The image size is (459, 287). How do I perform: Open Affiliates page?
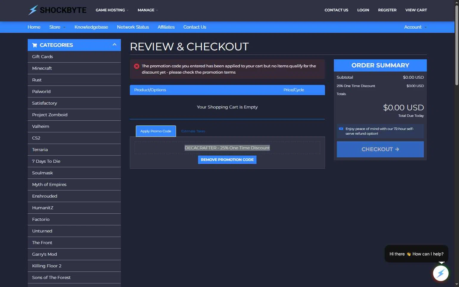pyautogui.click(x=166, y=27)
